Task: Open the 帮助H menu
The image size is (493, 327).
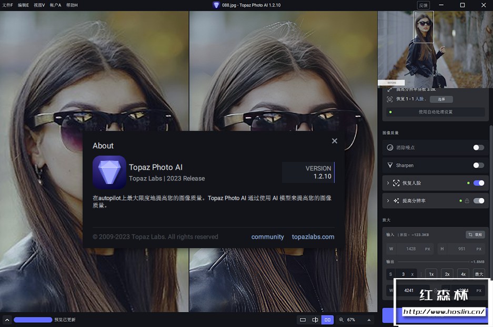Action: coord(72,5)
